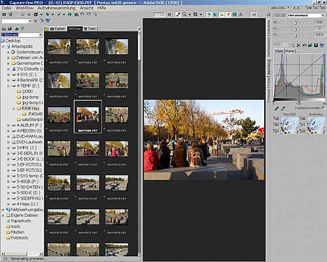Expand the Netzwerkumgebung tree node
Viewport: 327px width, 262px height.
coord(3,210)
